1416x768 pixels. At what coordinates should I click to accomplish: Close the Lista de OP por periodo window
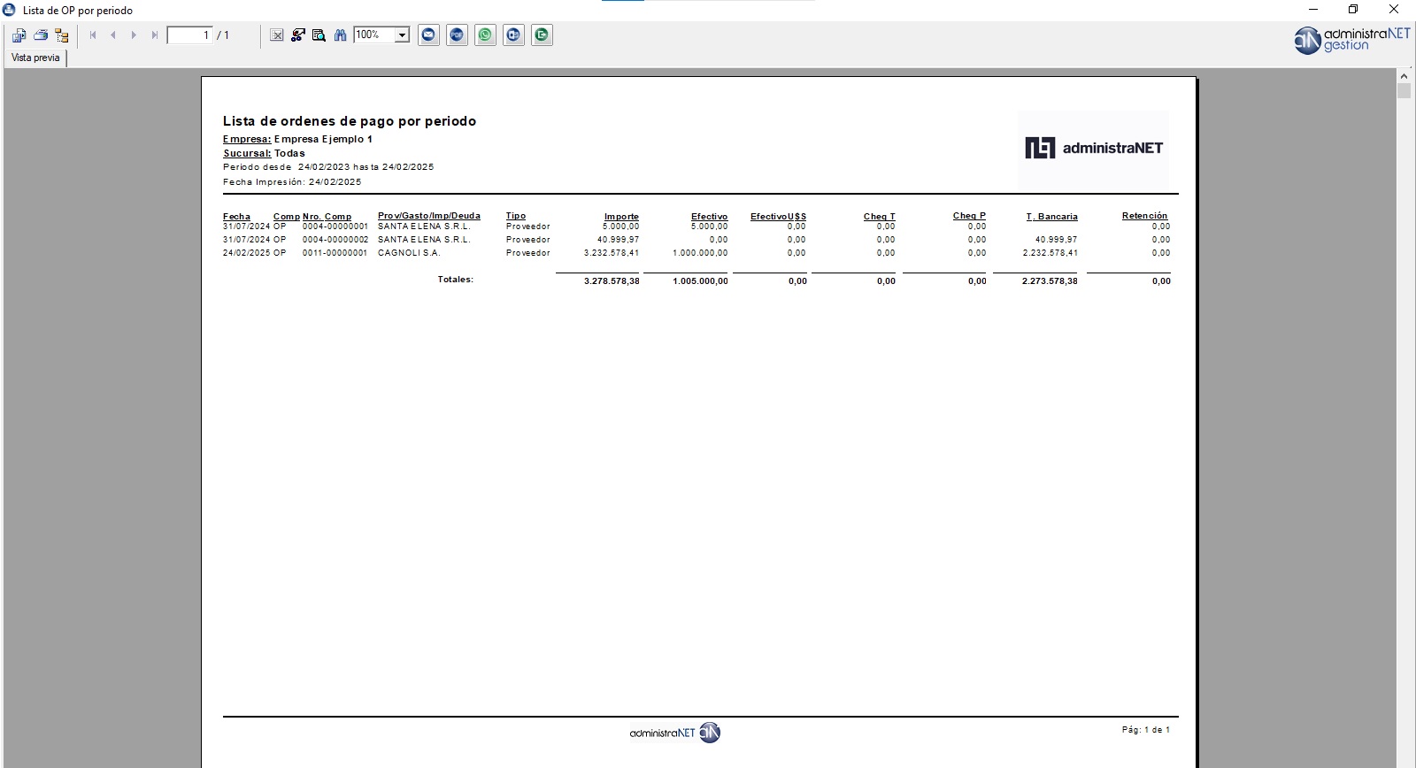1394,10
